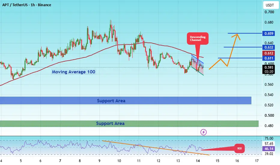Image resolution: width=280 pixels, height=165 pixels.
Task: Select the orange RSI trendline
Action: 156,148
